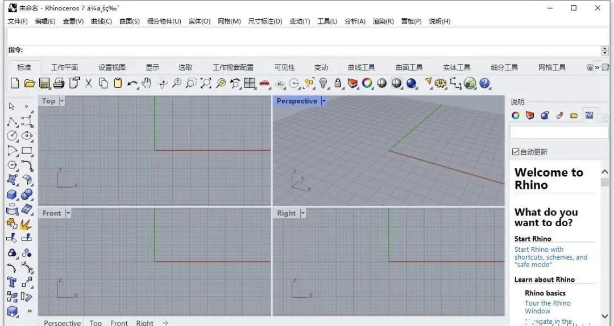The image size is (614, 326).
Task: Pick the arrow pointer select tool
Action: point(11,106)
